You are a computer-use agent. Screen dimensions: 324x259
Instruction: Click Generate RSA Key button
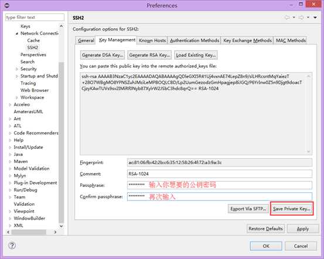click(149, 55)
